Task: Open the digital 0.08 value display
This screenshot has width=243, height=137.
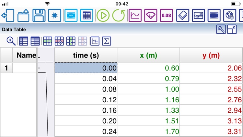Action: (167, 15)
